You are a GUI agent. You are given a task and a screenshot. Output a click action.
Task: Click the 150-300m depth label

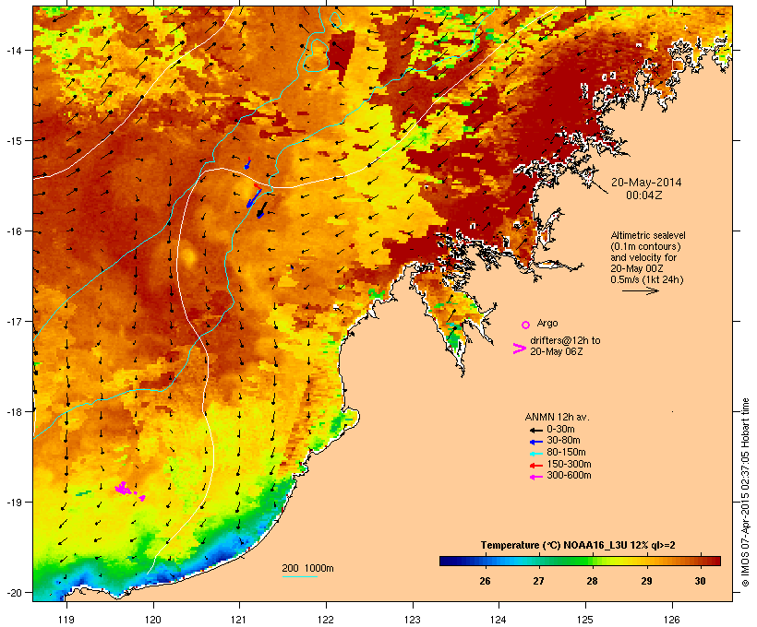point(569,464)
